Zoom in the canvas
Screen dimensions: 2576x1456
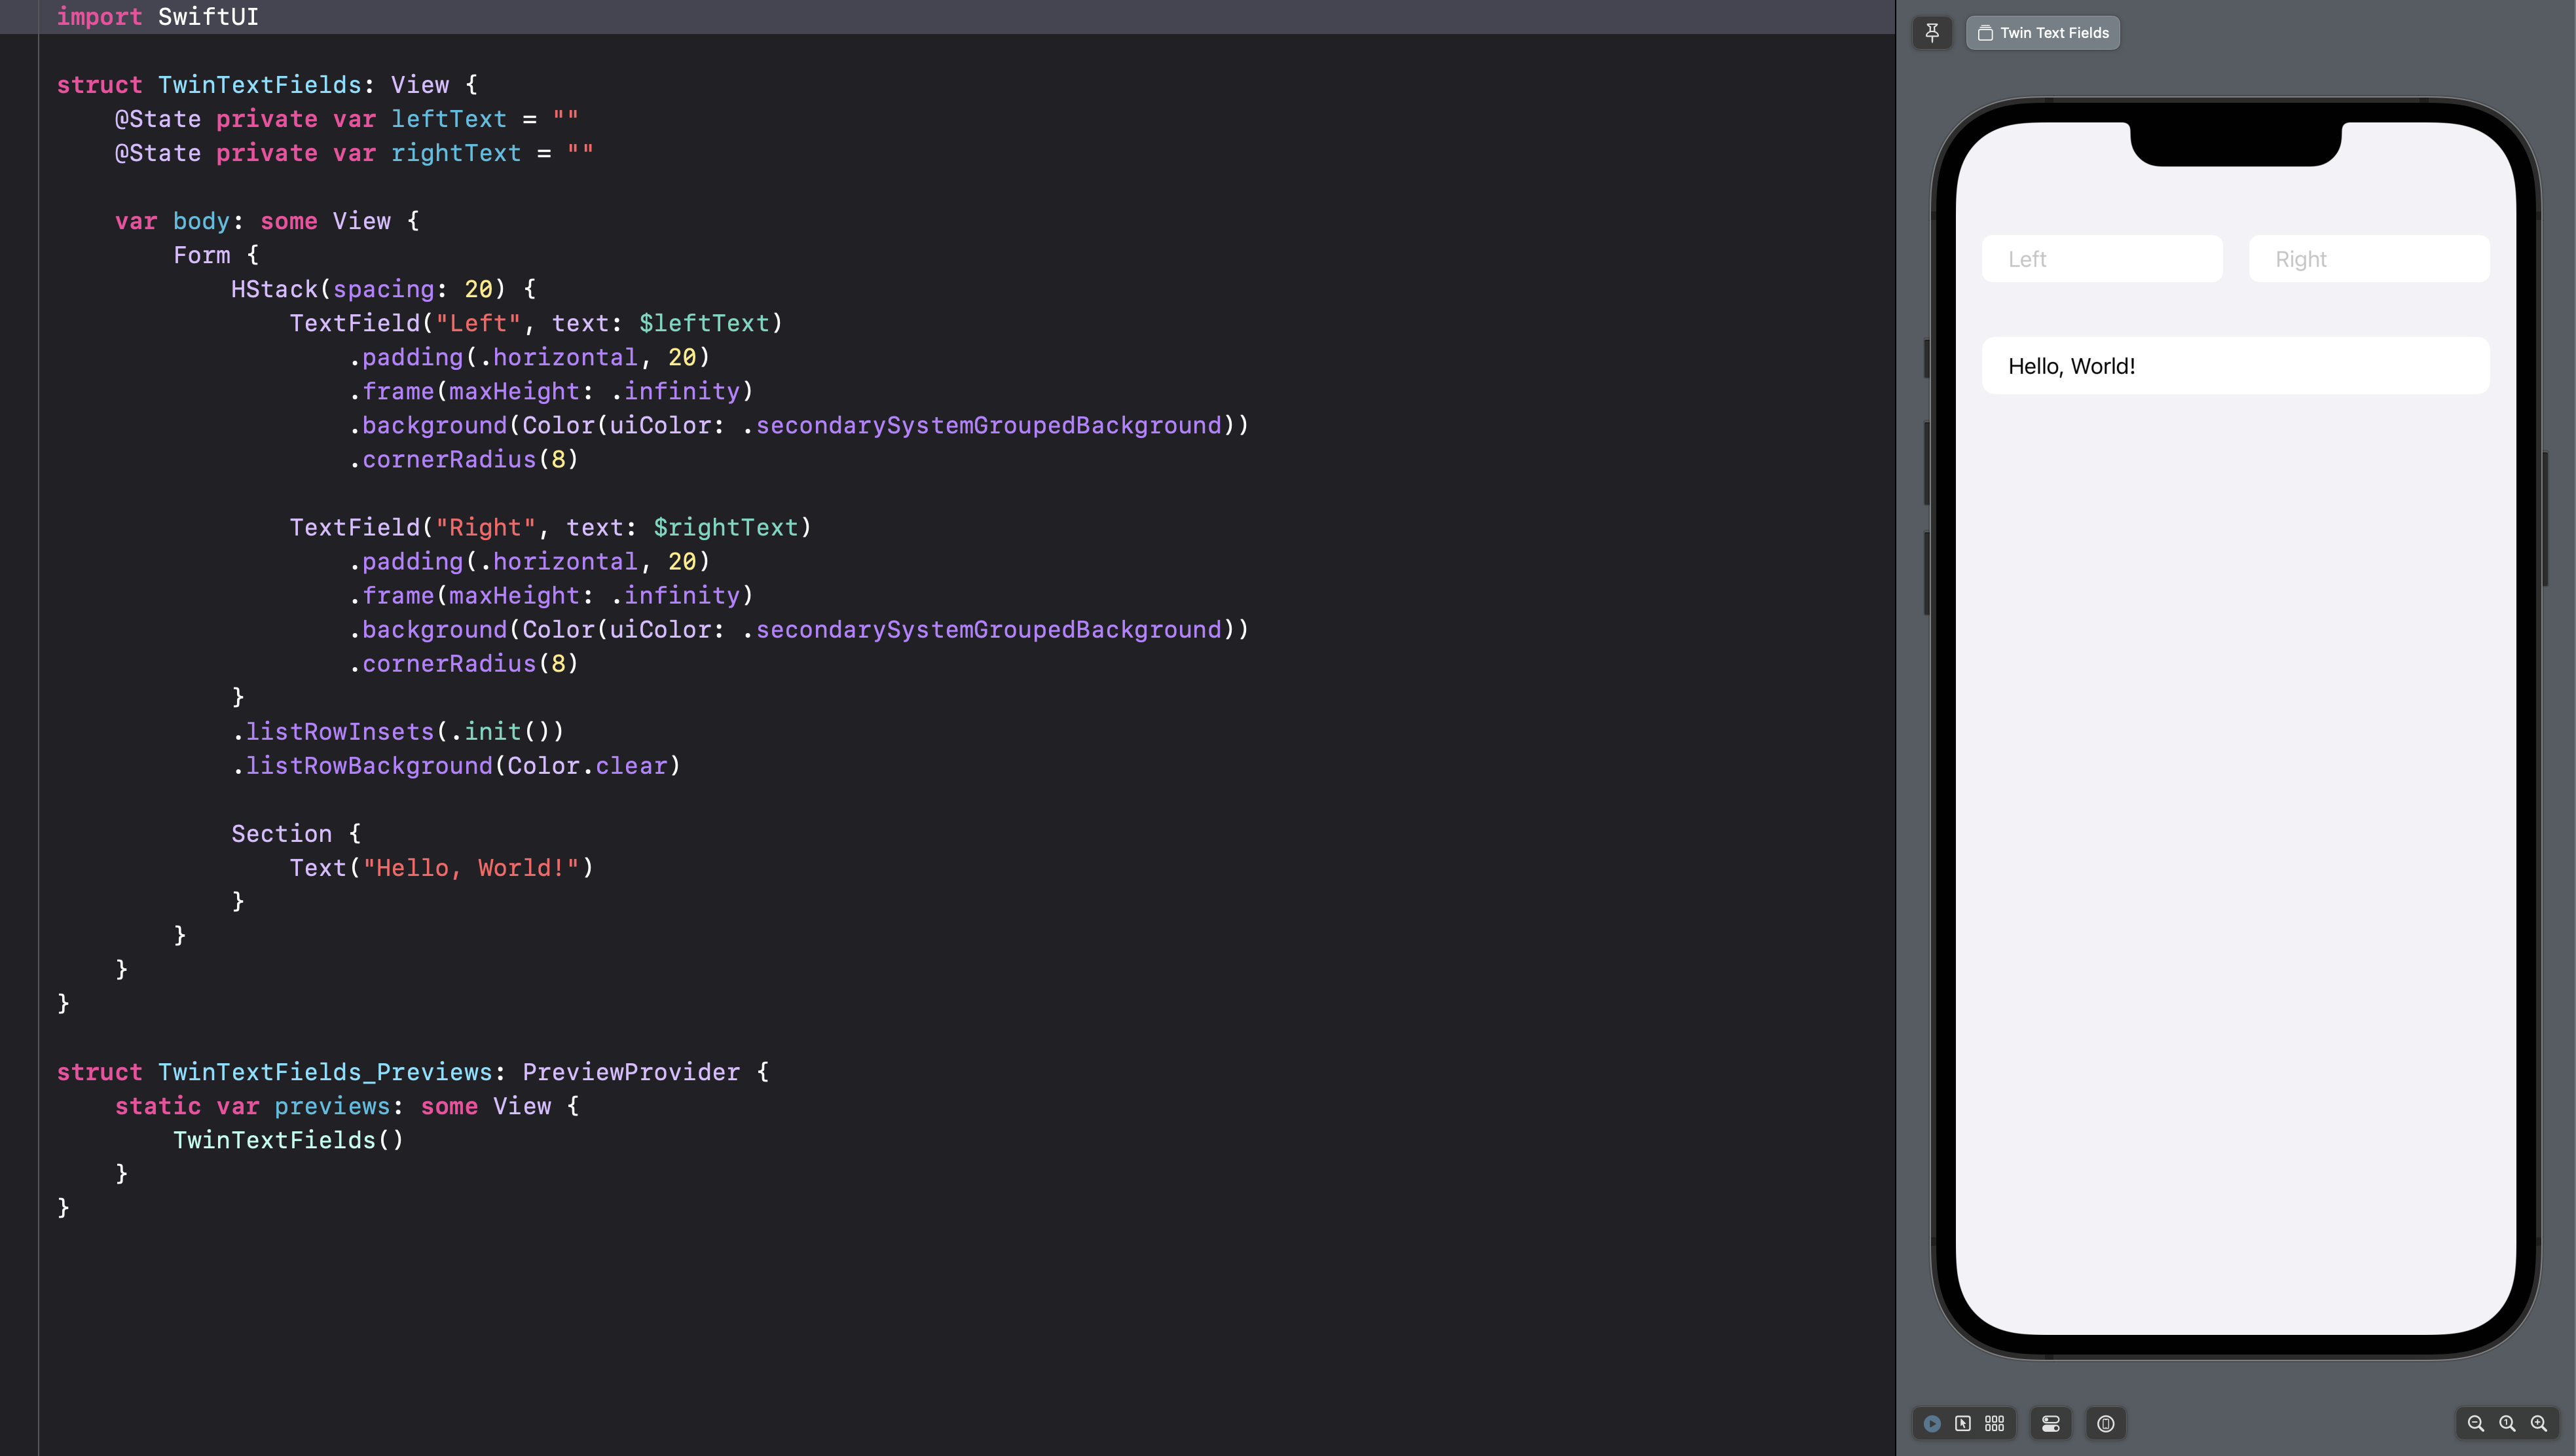tap(2539, 1423)
